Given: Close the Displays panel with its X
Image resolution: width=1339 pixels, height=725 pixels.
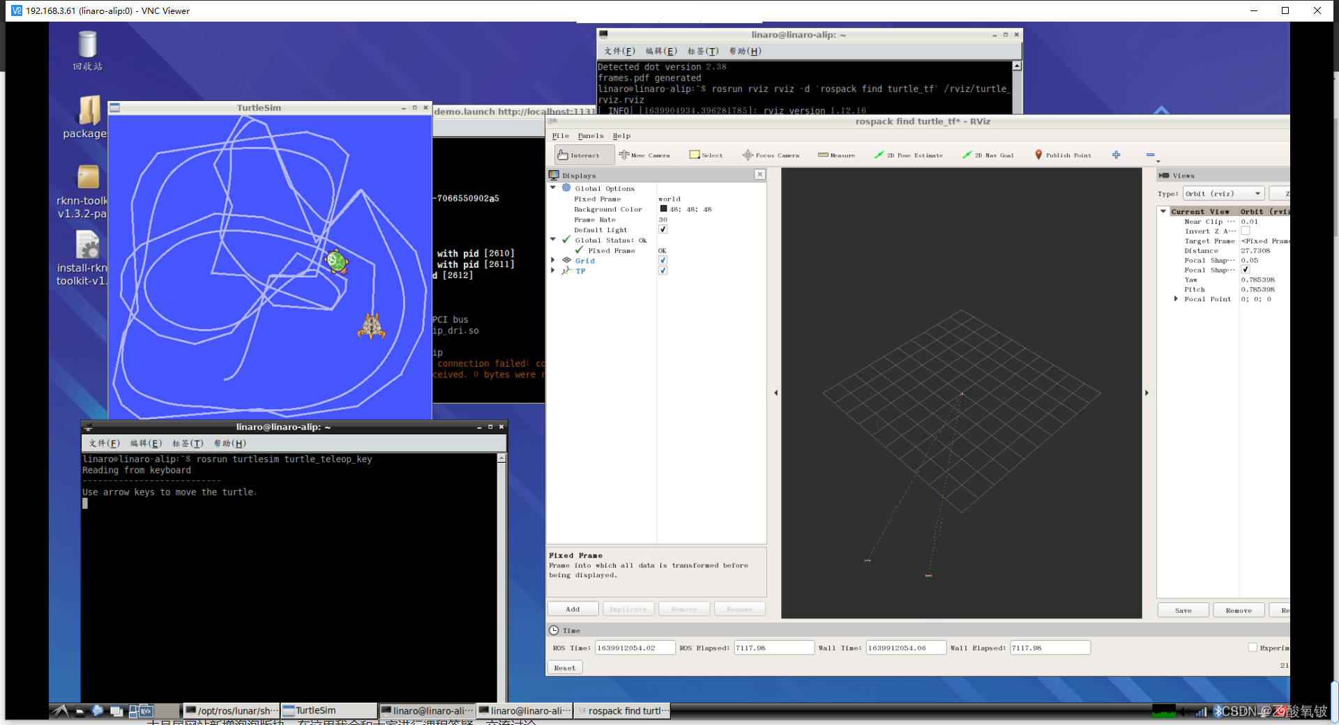Looking at the screenshot, I should pos(759,174).
